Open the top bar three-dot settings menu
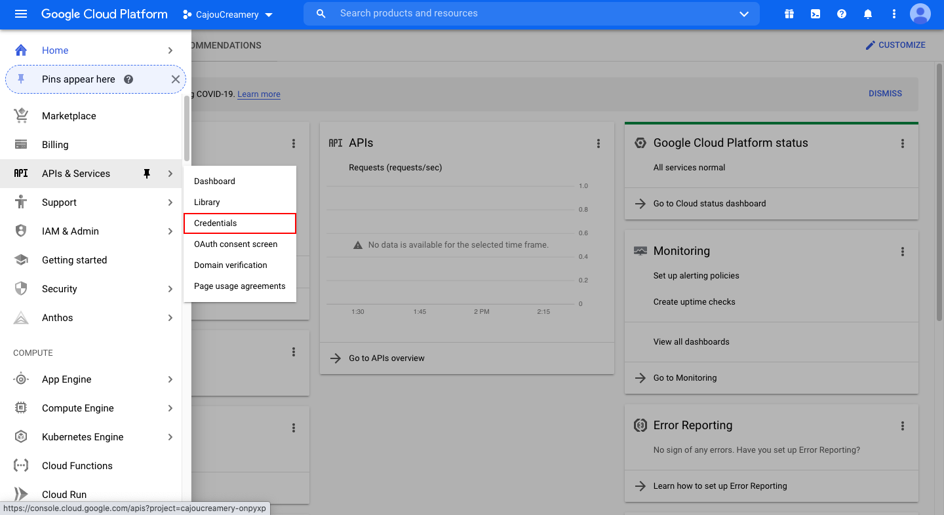The width and height of the screenshot is (944, 515). coord(894,14)
